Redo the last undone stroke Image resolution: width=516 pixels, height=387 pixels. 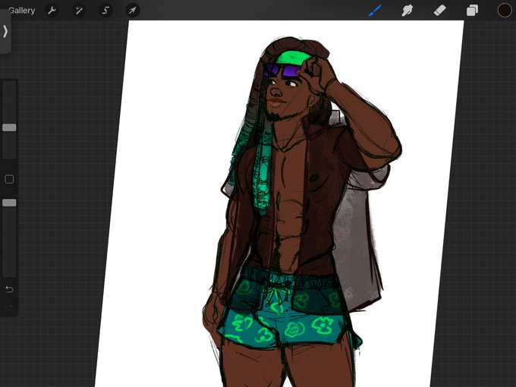click(9, 307)
